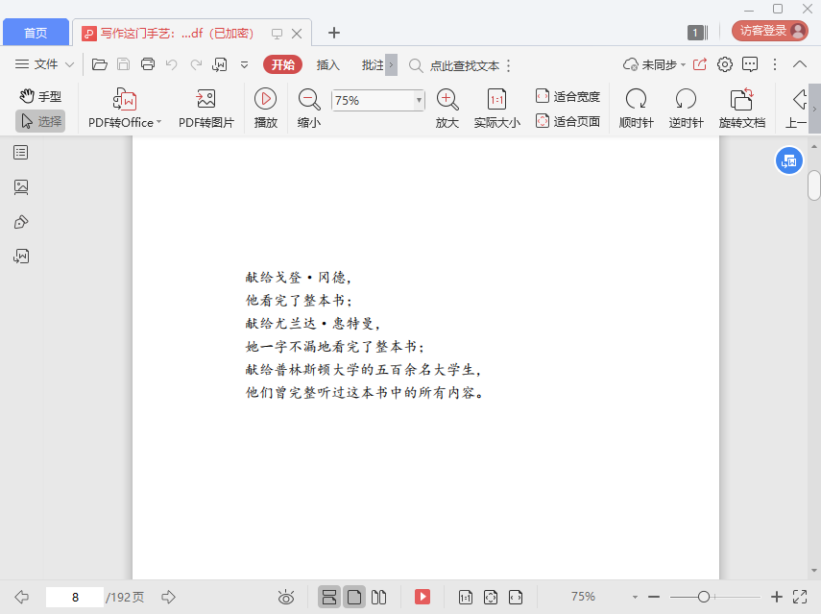This screenshot has height=614, width=821.
Task: Click the 实际大小 actual size icon
Action: tap(496, 100)
